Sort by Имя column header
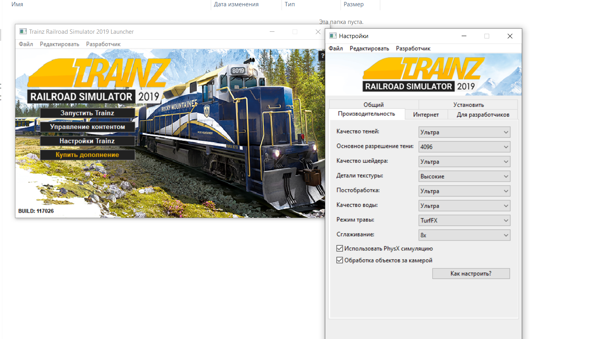Screen dimensions: 604x339 pyautogui.click(x=17, y=4)
